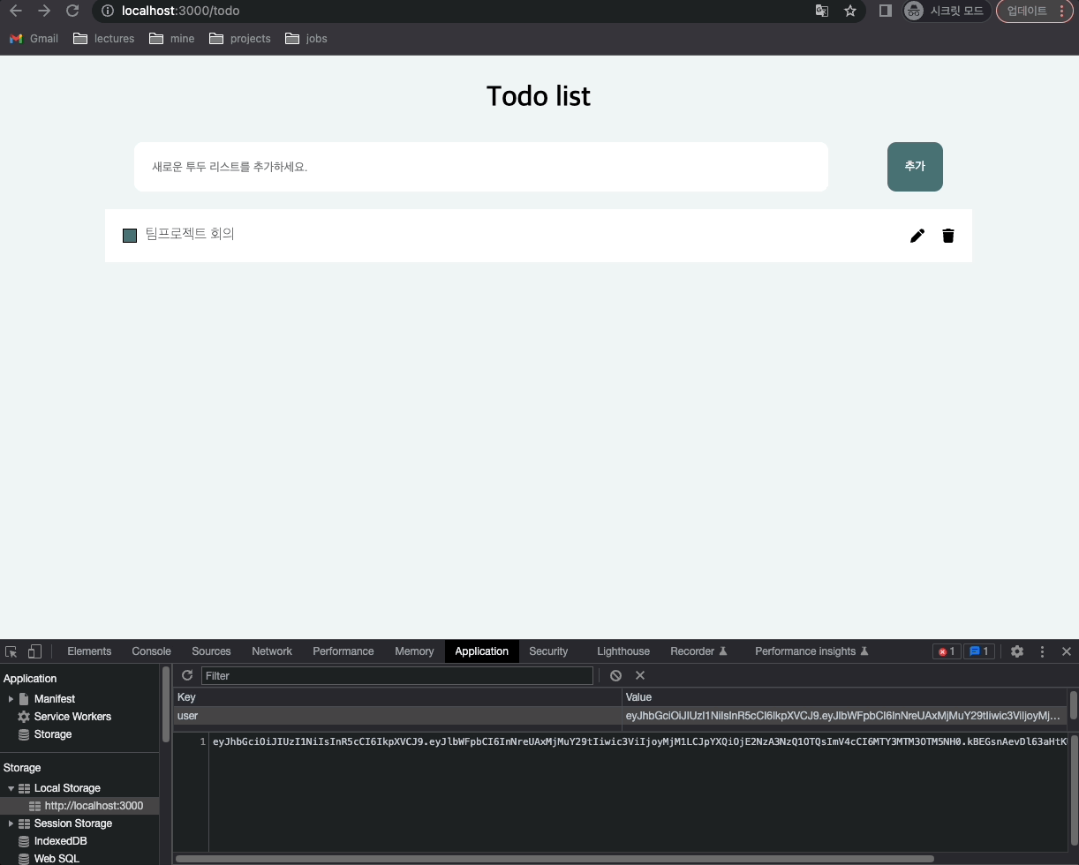
Task: Remove selected key via the X icon
Action: point(640,675)
